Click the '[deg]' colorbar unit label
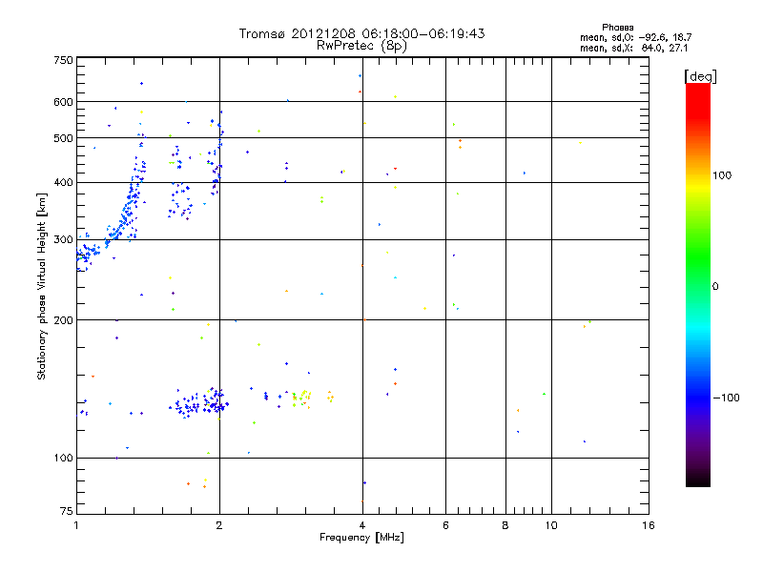763x572 pixels. pyautogui.click(x=700, y=76)
